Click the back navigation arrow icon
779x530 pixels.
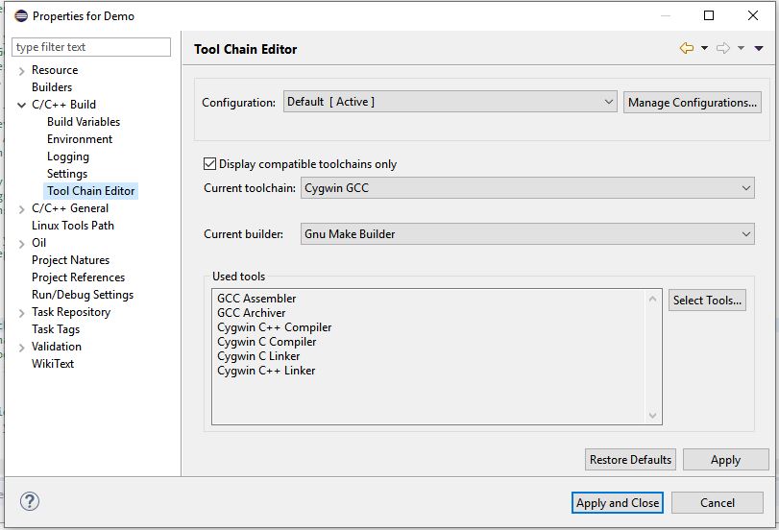pyautogui.click(x=687, y=48)
